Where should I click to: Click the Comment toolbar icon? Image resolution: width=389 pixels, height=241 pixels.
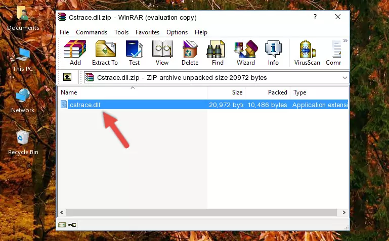point(334,53)
